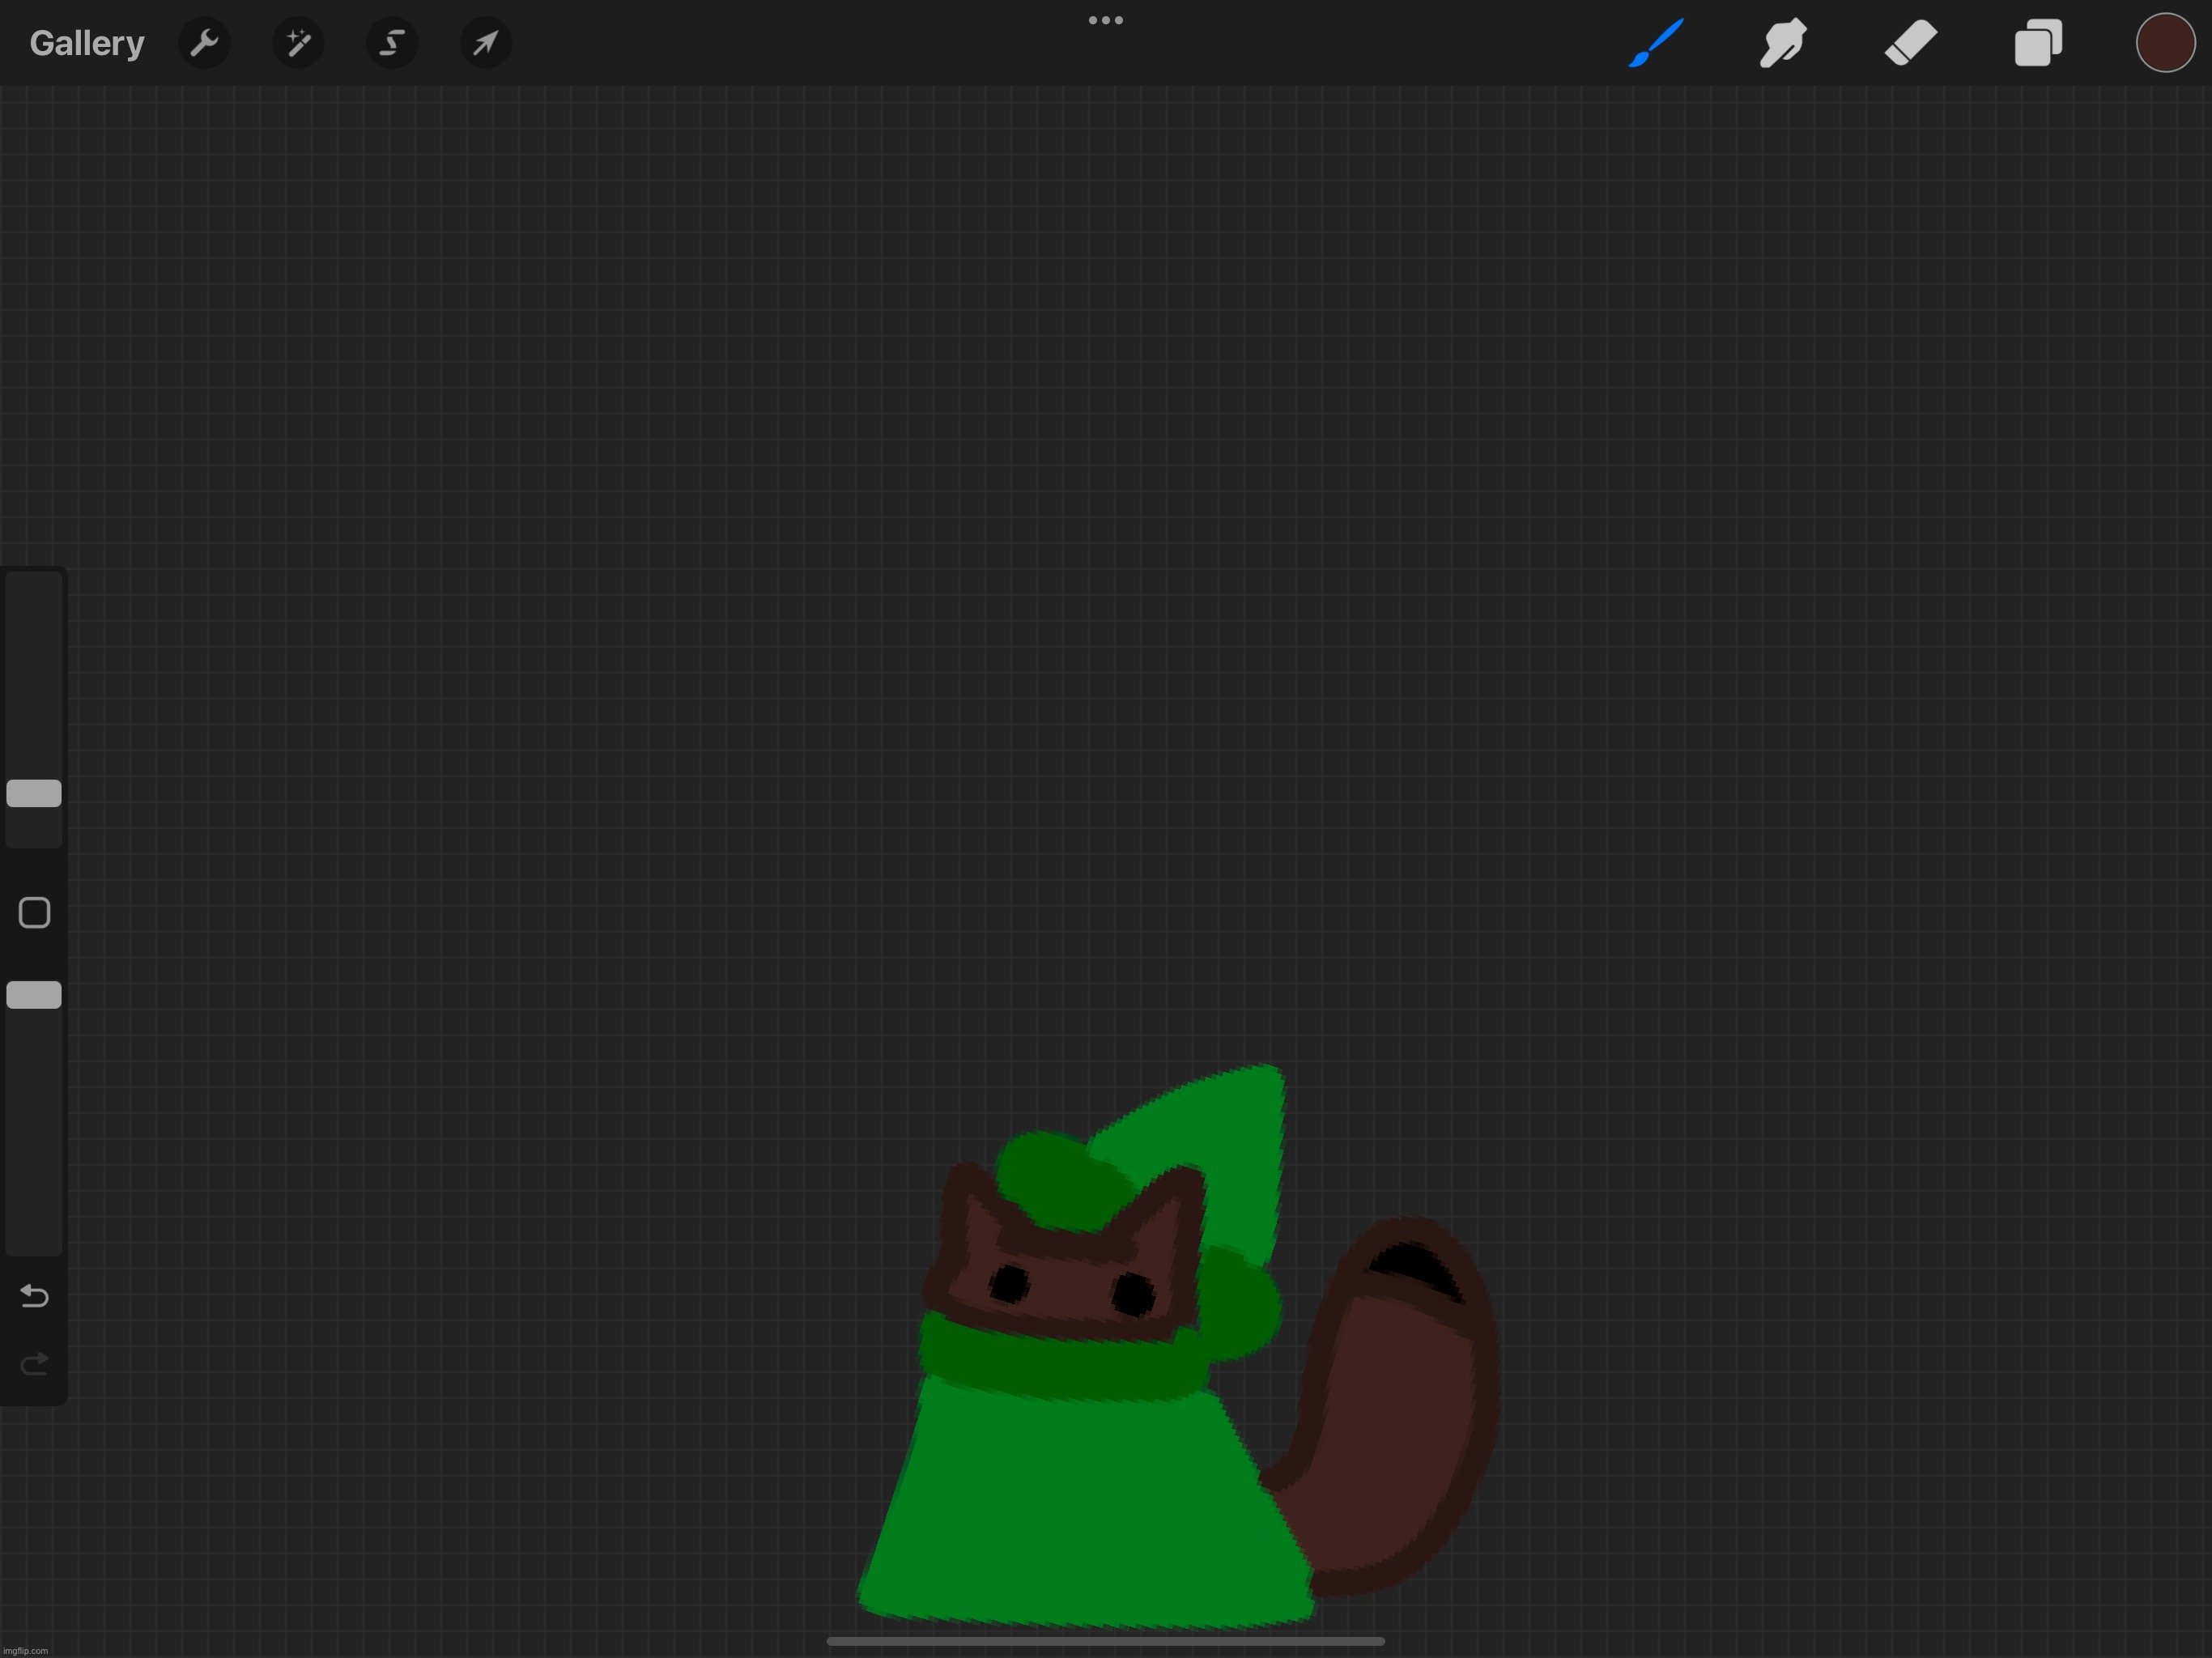
Task: Select the Smudge tool
Action: 1783,43
